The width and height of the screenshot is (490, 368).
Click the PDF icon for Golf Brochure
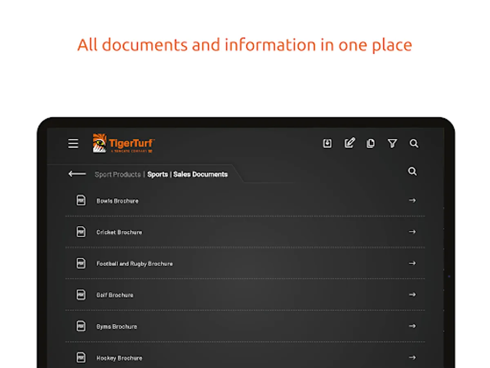click(81, 295)
